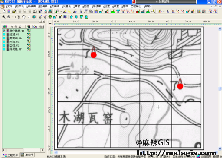
Task: Click the printer icon in toolbar
Action: (x=50, y=11)
